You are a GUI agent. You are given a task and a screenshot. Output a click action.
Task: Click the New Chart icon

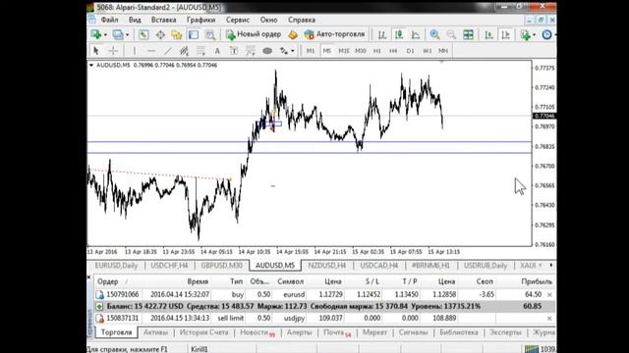click(96, 35)
